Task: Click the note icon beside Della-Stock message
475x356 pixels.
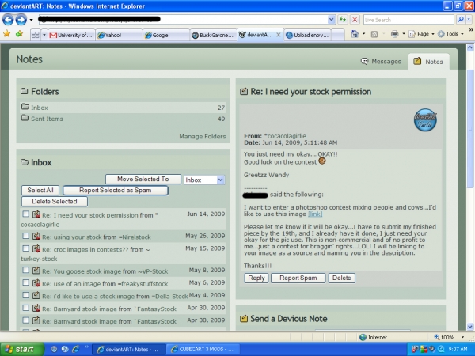Action: pyautogui.click(x=36, y=295)
